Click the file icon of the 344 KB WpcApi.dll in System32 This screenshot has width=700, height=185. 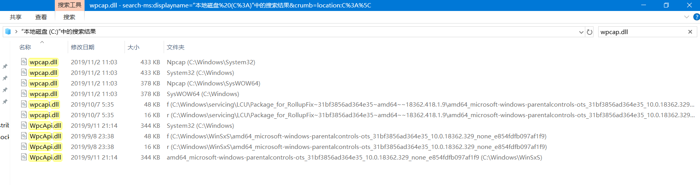pyautogui.click(x=24, y=125)
